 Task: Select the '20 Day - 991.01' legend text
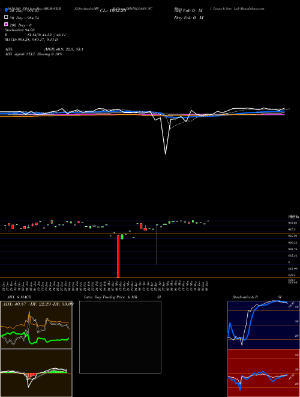(x=24, y=11)
